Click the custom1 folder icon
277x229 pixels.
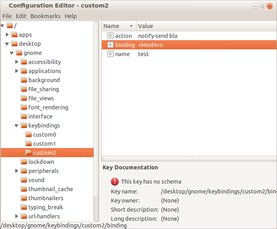[29, 144]
